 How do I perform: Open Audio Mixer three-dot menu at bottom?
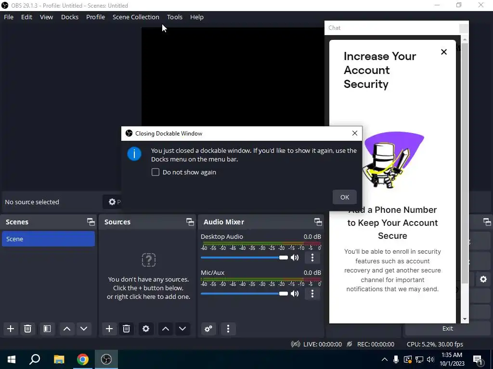tap(228, 329)
